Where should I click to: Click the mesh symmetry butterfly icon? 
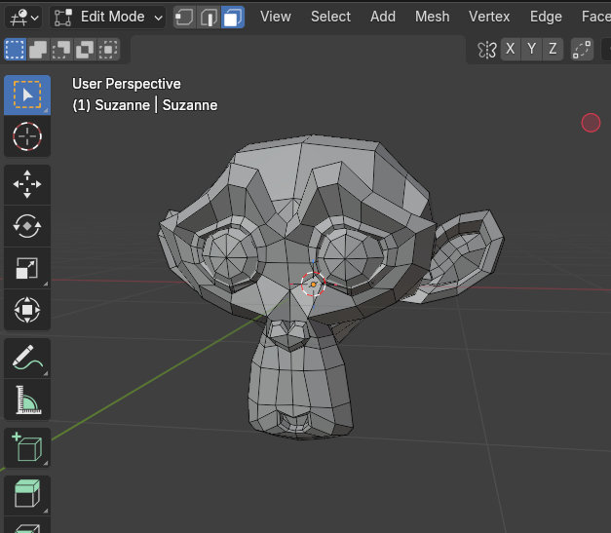(487, 50)
